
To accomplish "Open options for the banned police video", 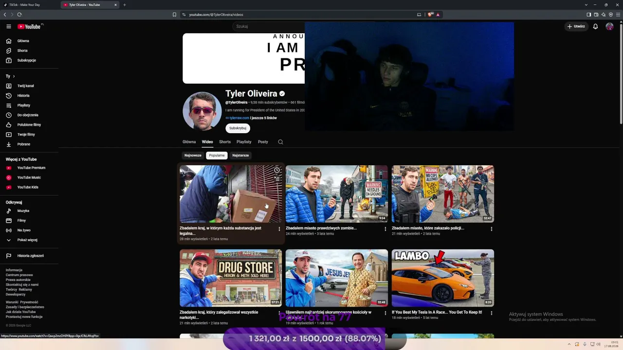I will (x=491, y=229).
